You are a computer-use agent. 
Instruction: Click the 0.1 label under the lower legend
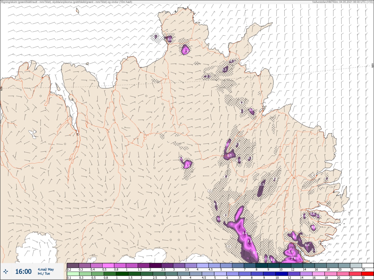pos(69,278)
